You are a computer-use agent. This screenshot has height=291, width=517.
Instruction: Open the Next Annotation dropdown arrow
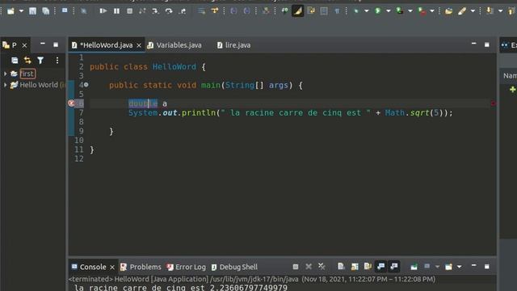click(x=500, y=11)
